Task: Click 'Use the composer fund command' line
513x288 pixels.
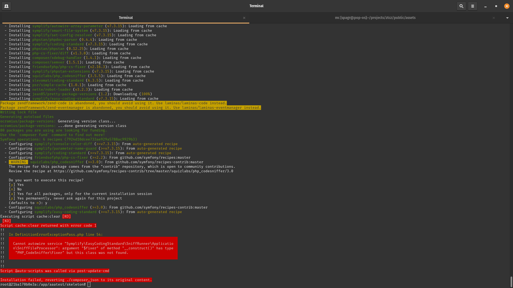Action: [x=53, y=135]
